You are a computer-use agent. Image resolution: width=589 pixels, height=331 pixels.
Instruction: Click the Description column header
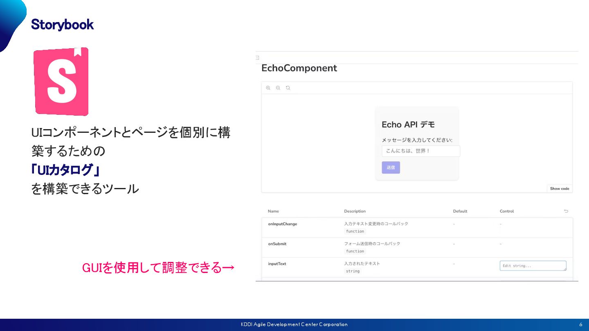[x=355, y=211]
